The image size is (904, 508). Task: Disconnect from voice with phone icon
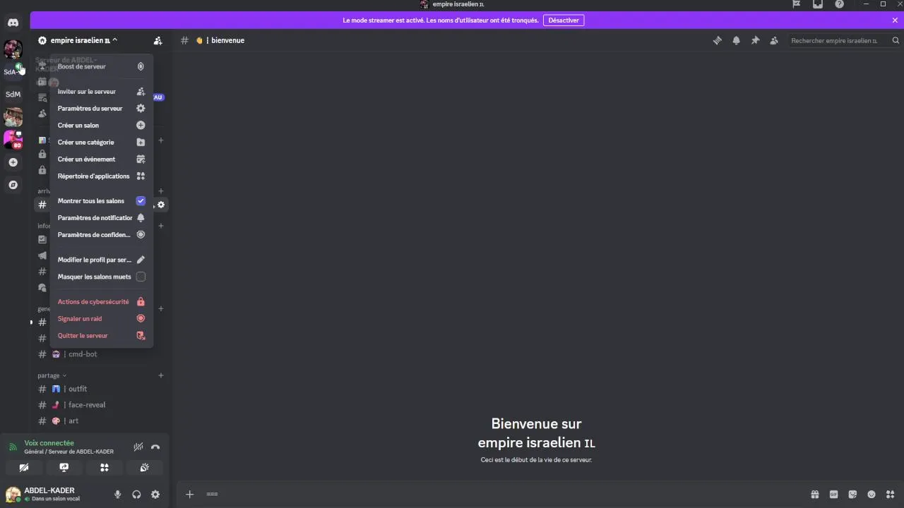(155, 447)
